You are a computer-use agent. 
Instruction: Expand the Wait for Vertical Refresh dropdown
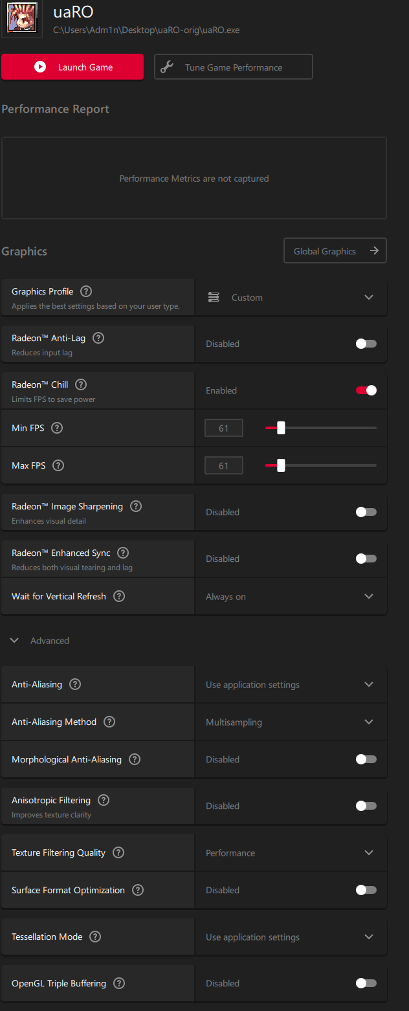coord(291,596)
